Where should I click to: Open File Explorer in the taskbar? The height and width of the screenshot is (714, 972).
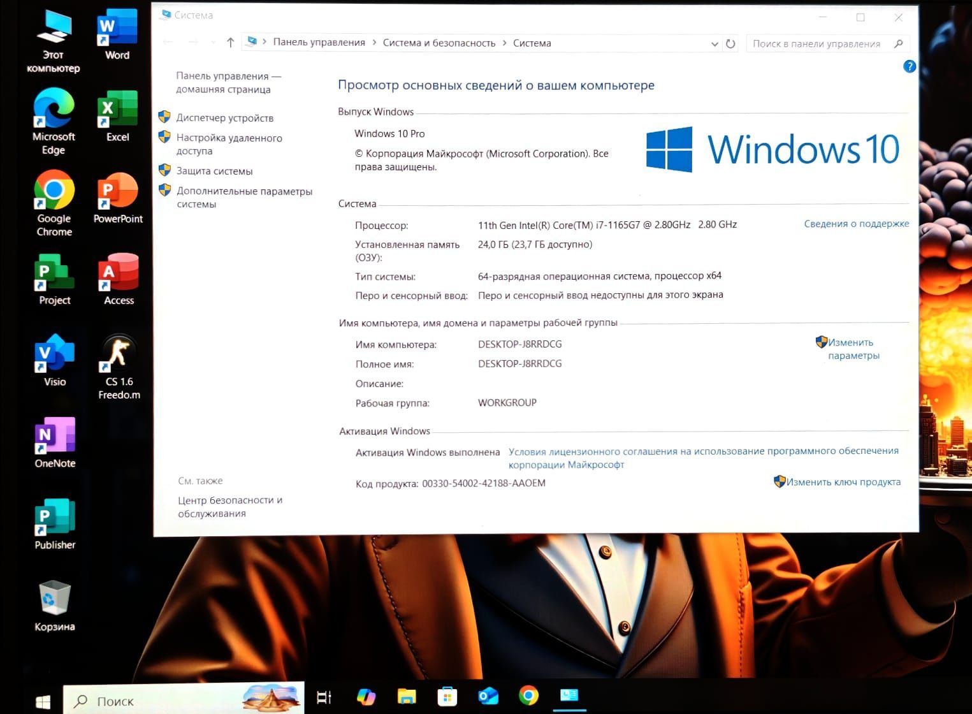407,696
